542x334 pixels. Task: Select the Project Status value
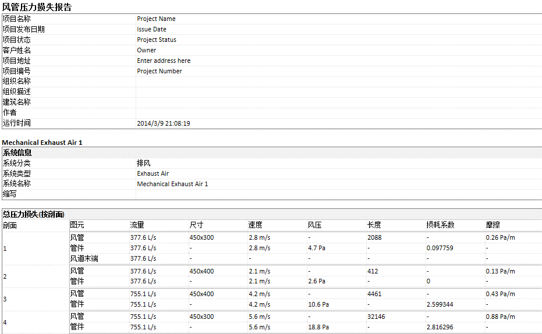point(157,40)
